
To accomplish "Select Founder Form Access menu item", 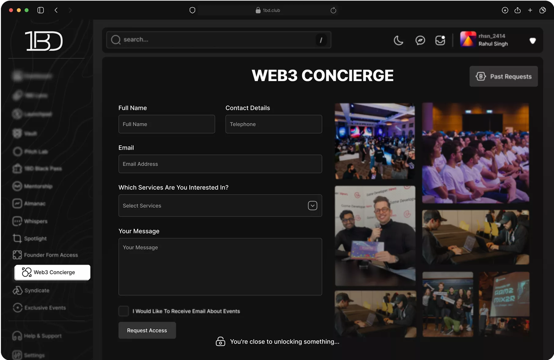I will click(45, 255).
